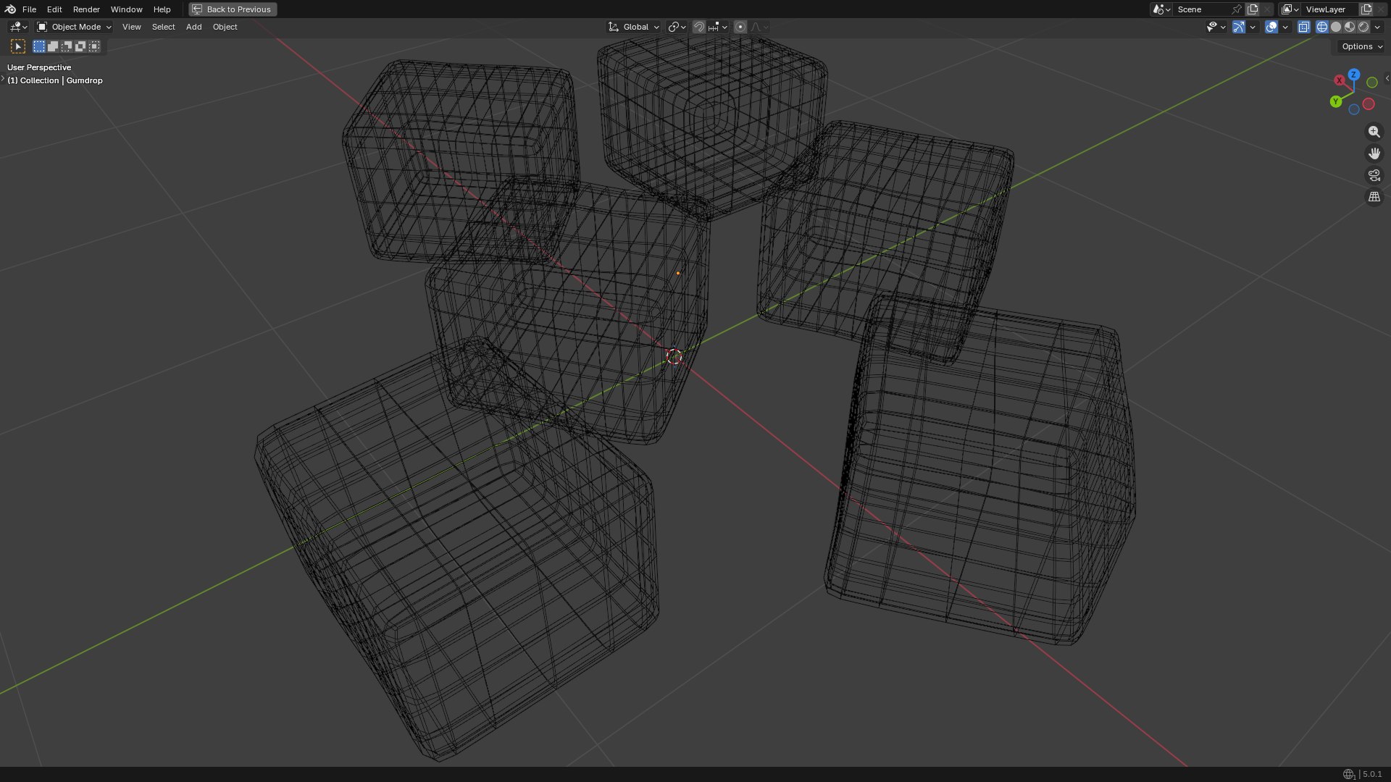Toggle viewport gizmos display
Image resolution: width=1391 pixels, height=782 pixels.
pos(1239,27)
